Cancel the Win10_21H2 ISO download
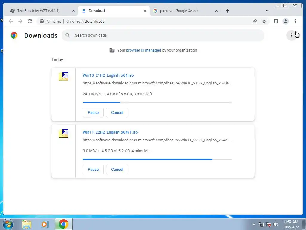 point(117,113)
